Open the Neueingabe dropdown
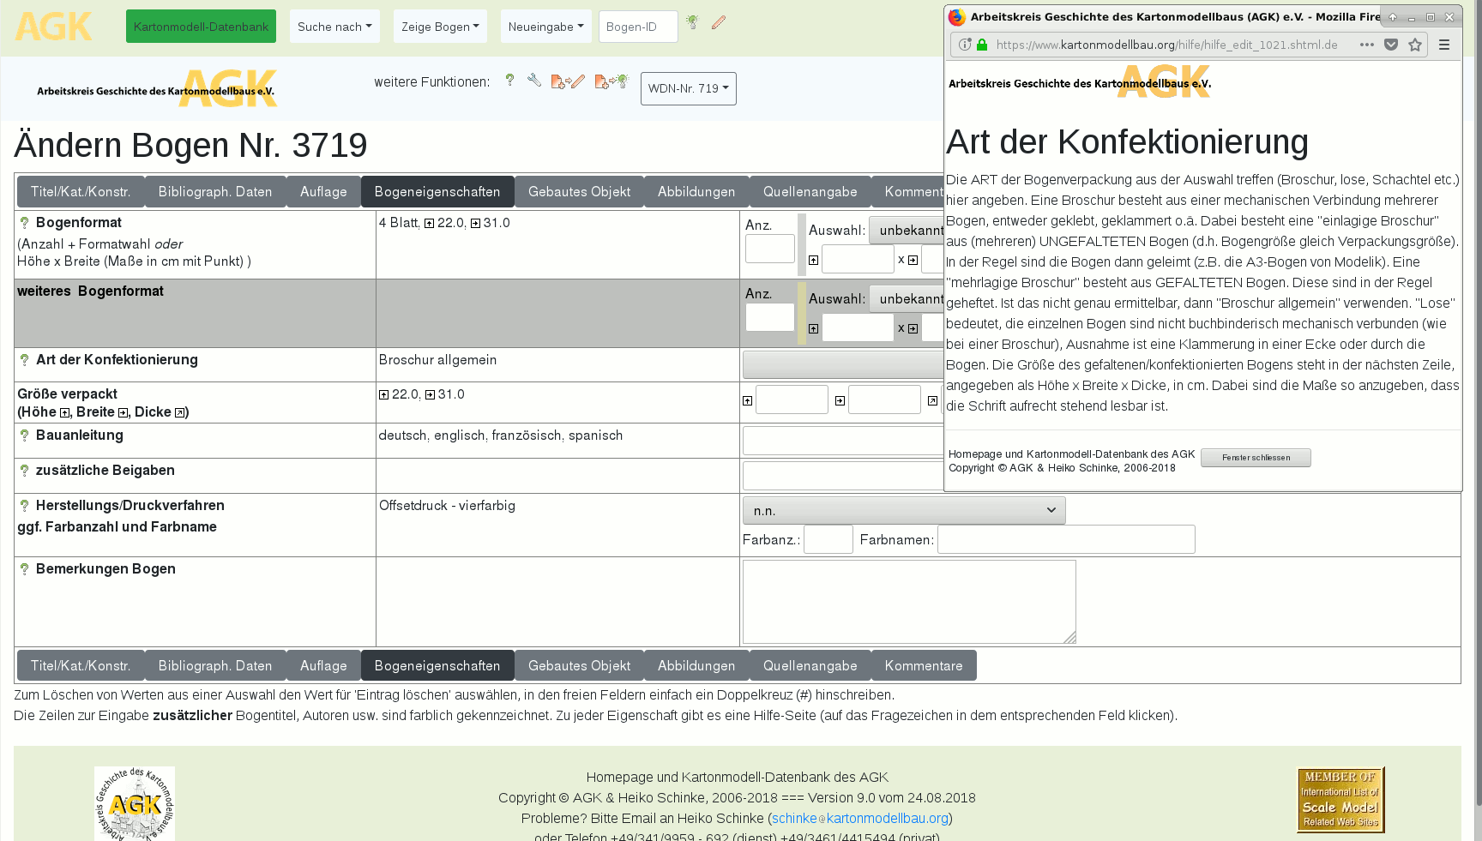 click(545, 27)
